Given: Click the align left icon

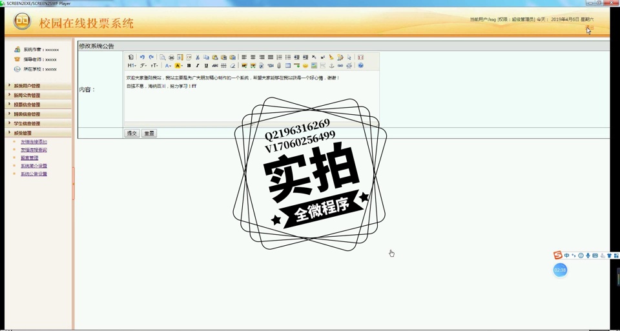Looking at the screenshot, I should 244,57.
